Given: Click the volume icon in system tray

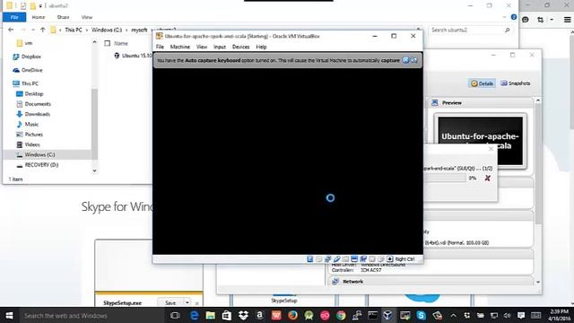Looking at the screenshot, I should pos(507,315).
